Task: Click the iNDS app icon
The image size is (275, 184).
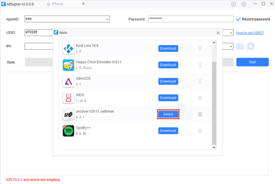Action: pyautogui.click(x=68, y=98)
